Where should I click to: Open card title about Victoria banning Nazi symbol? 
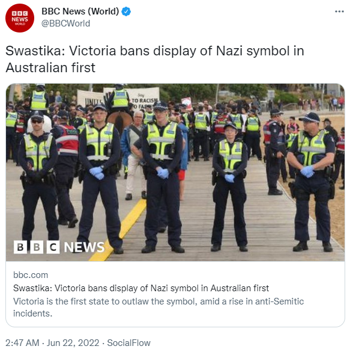[141, 288]
